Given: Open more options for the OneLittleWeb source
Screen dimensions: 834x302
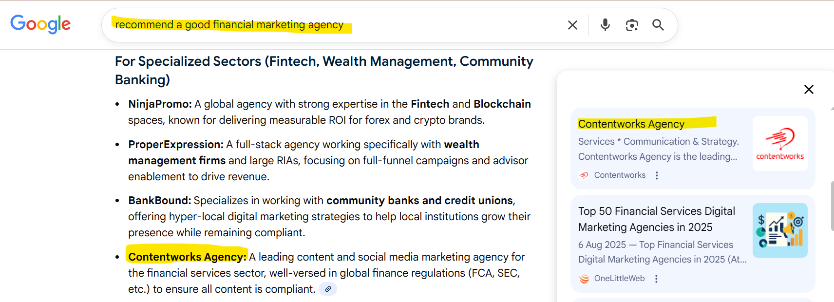Looking at the screenshot, I should point(656,279).
